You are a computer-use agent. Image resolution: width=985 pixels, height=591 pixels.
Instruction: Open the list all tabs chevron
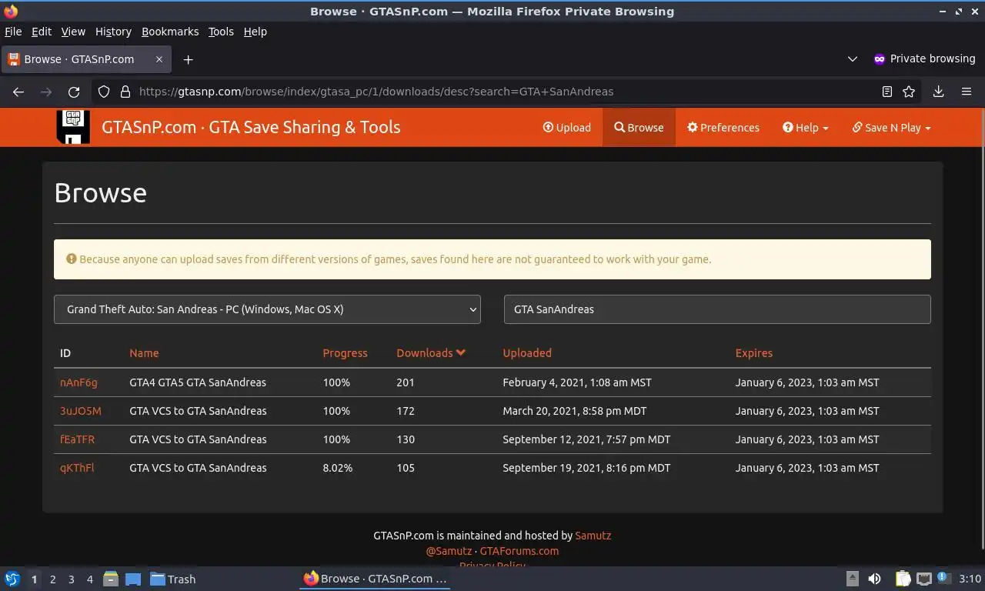(852, 59)
